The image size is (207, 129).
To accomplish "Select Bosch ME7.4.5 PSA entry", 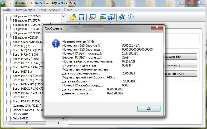I will coord(28,67).
